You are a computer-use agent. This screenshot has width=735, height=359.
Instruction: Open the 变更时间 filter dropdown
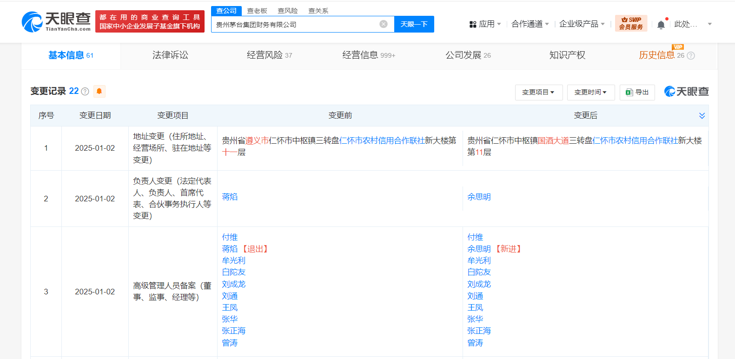click(591, 93)
